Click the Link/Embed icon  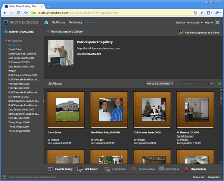click(x=162, y=169)
